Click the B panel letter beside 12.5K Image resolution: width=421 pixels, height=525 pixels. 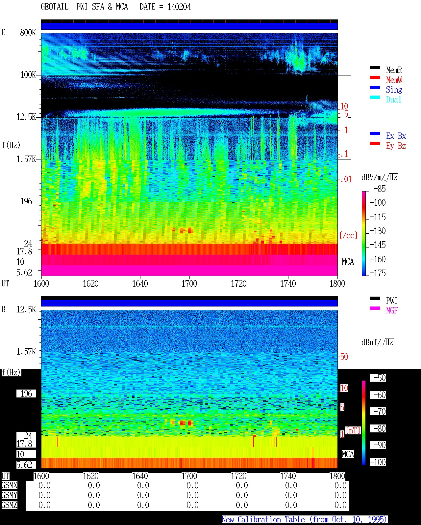click(x=3, y=309)
